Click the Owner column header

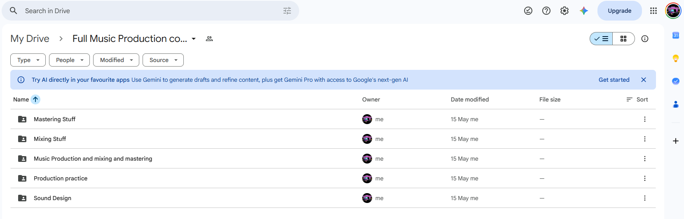[371, 99]
